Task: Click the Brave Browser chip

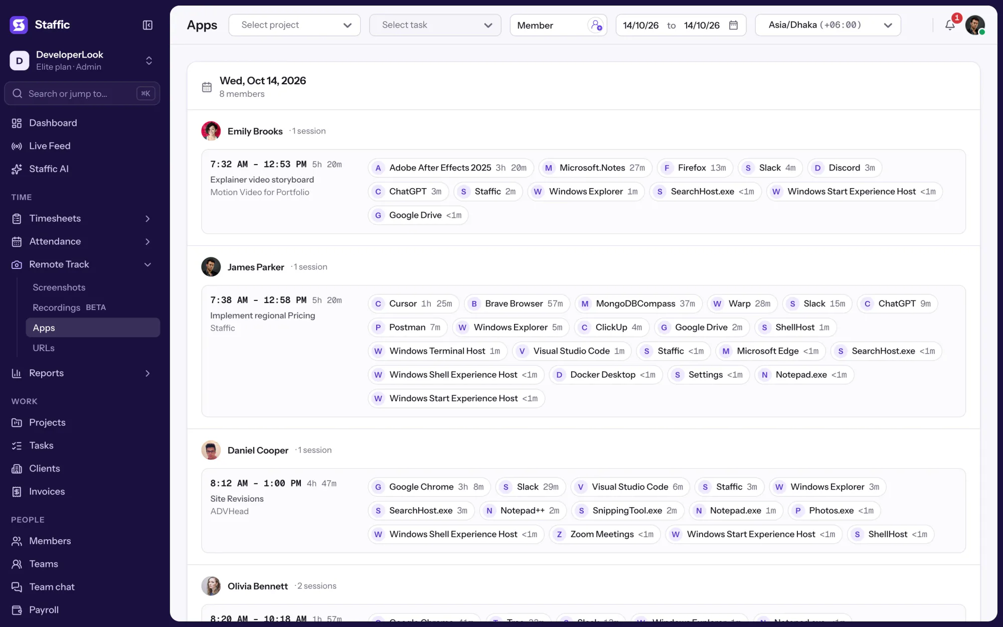Action: [x=517, y=303]
